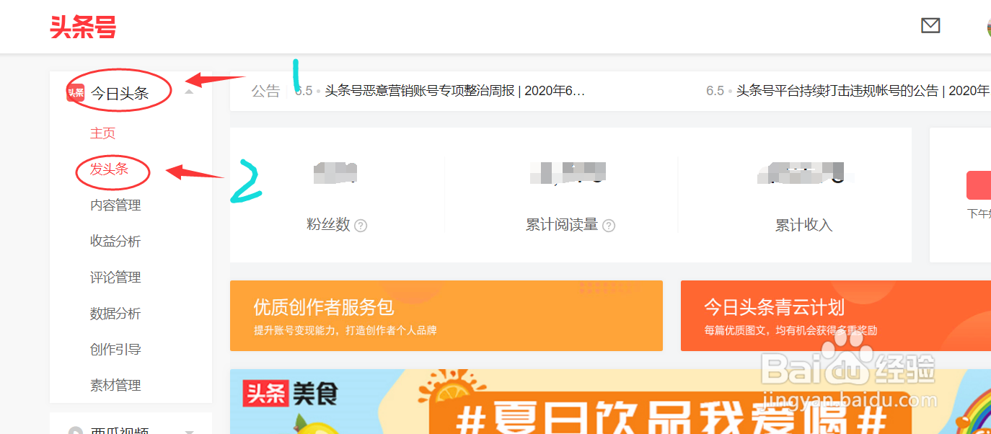Click the 西瓜视频 sidebar icon
991x434 pixels.
75,431
